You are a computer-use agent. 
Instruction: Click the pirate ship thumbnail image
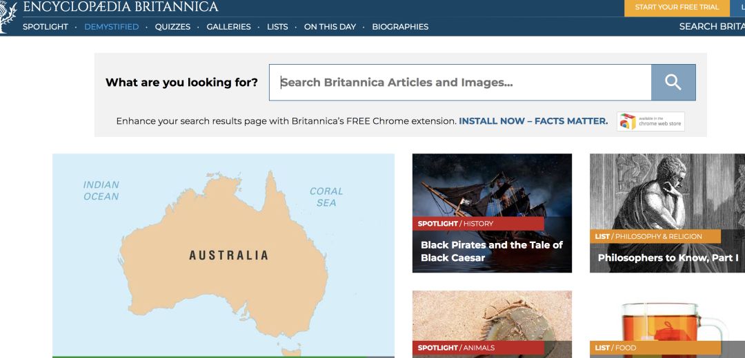(x=492, y=186)
